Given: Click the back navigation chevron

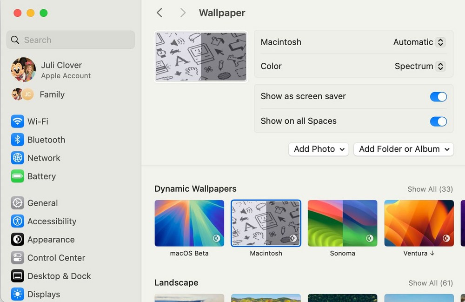Looking at the screenshot, I should click(159, 13).
